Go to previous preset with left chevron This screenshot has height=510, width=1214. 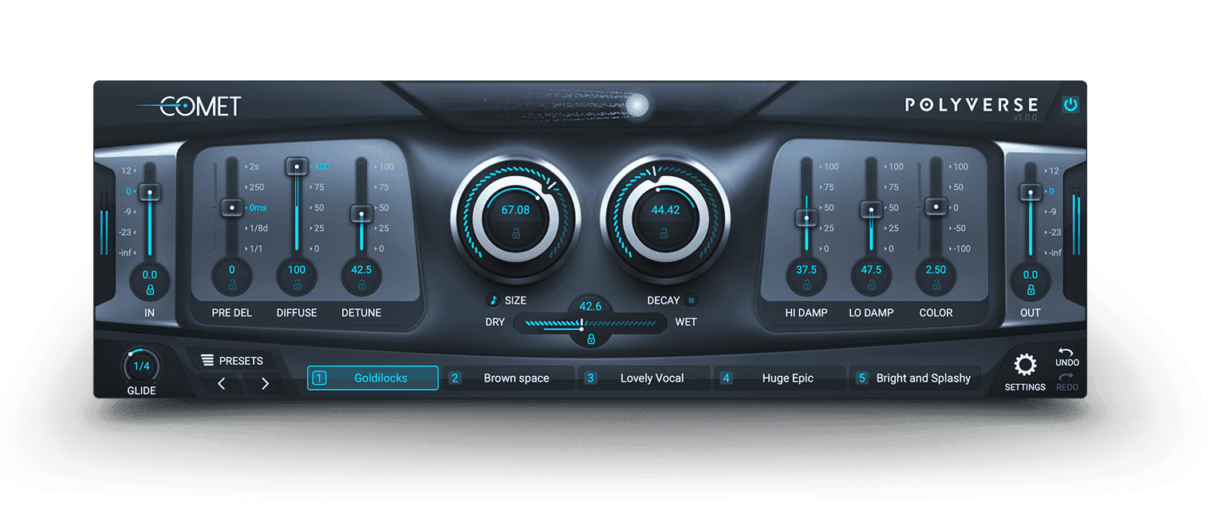pyautogui.click(x=221, y=384)
